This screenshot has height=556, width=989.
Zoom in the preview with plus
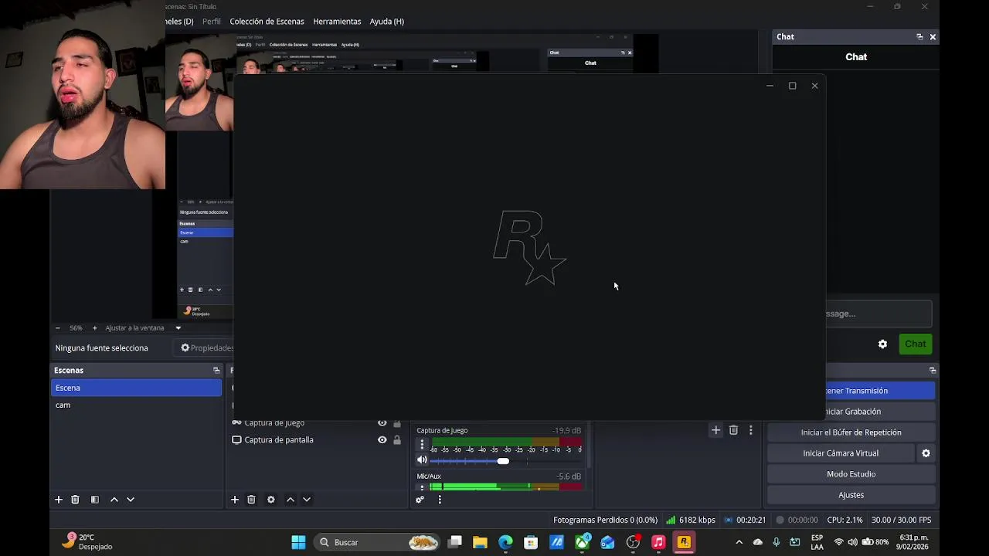(x=95, y=328)
